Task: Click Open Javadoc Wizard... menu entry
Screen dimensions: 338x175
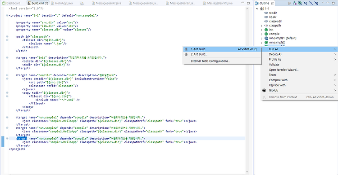Action: click(300, 70)
